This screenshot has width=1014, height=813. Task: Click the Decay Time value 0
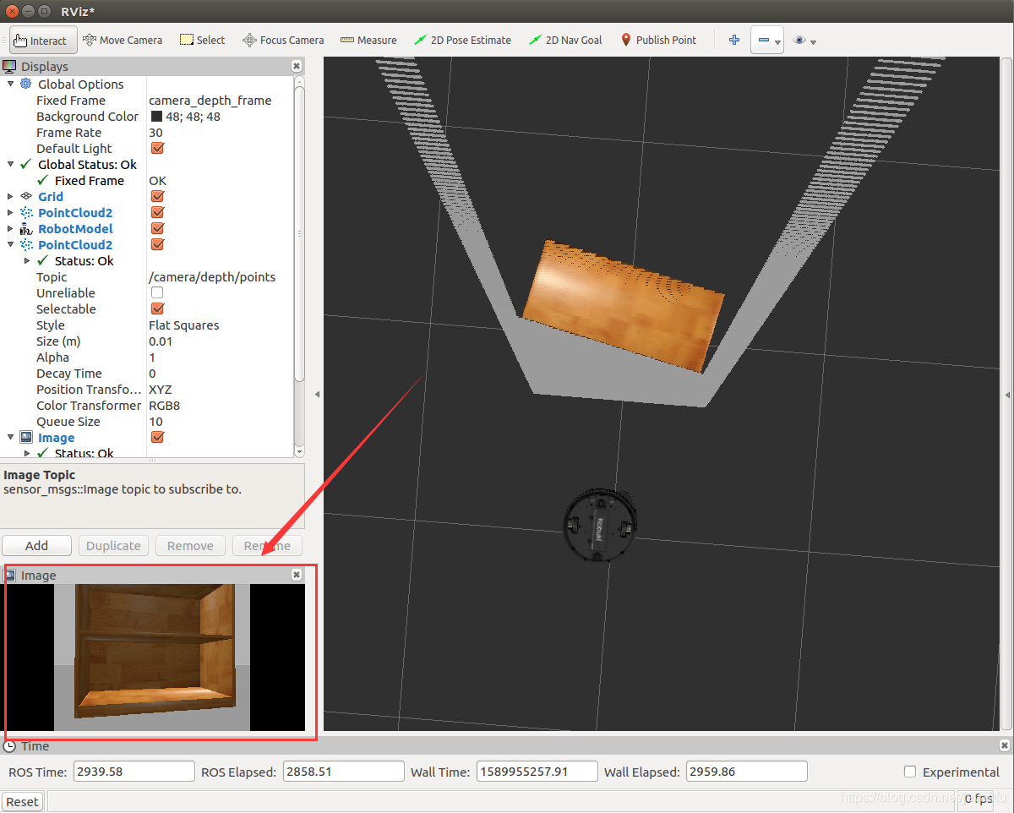(152, 373)
